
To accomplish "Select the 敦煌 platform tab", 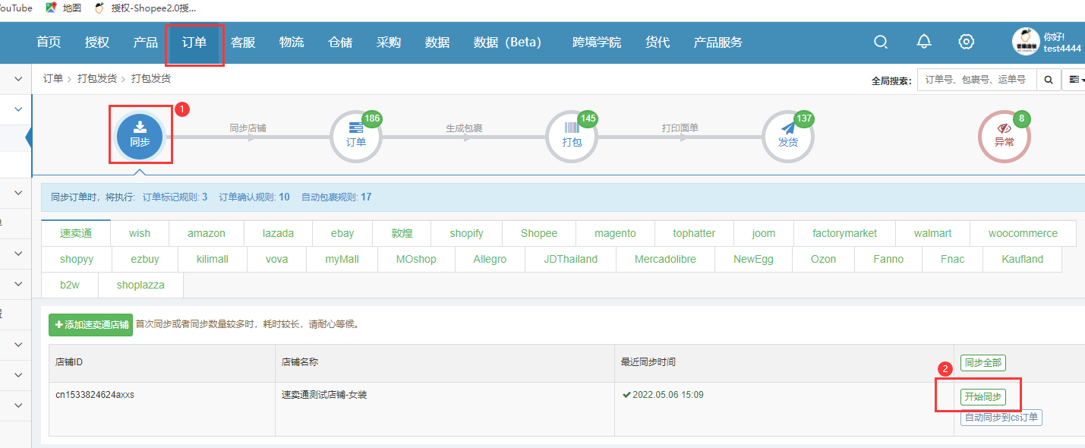I will 402,233.
